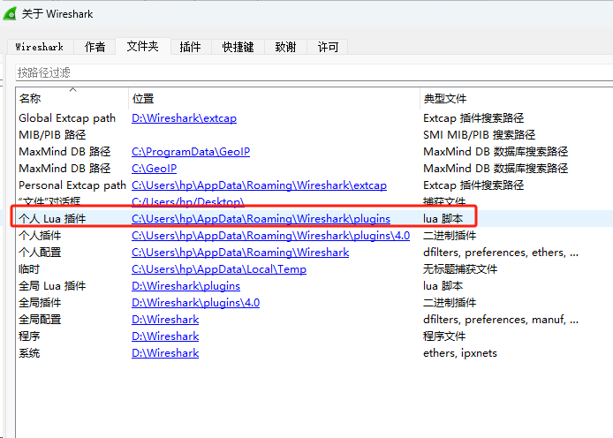Open the 全局 Lua 插件 D:\Wireshark\plugins link

tap(185, 286)
